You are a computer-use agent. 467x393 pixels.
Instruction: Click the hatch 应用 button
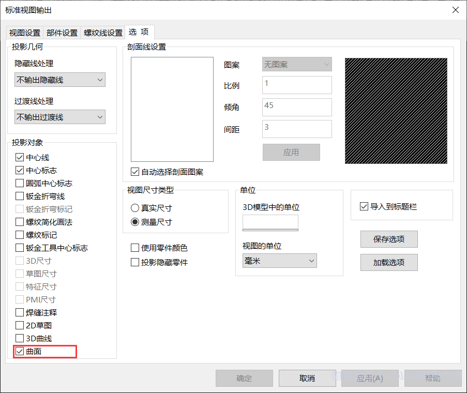(x=291, y=152)
